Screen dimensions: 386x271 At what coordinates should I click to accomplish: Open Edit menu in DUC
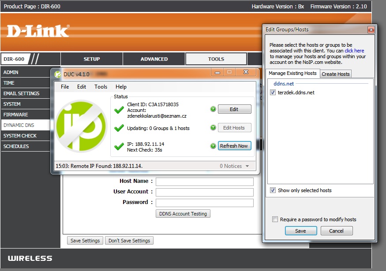pyautogui.click(x=82, y=87)
